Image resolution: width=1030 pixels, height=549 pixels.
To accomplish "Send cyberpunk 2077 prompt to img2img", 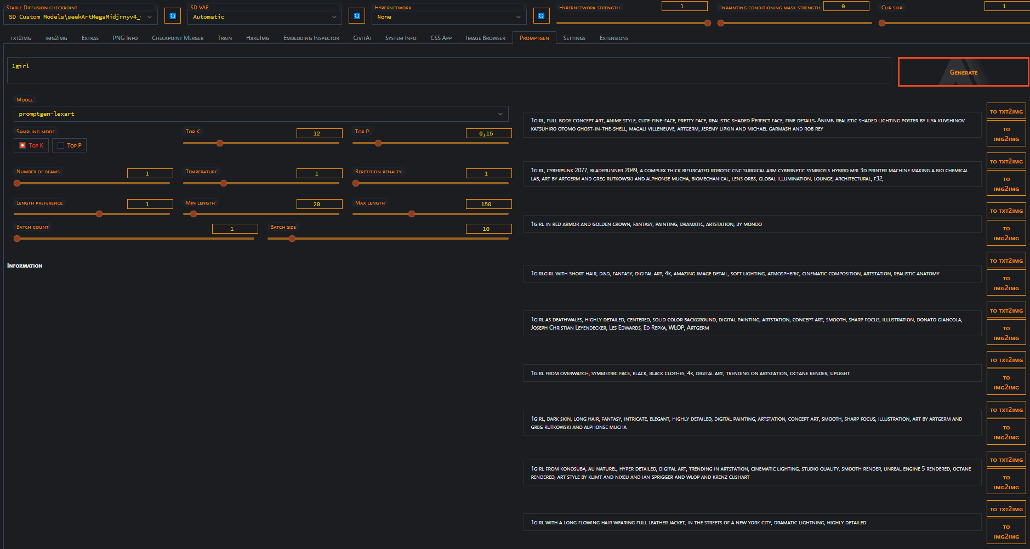I will pyautogui.click(x=1006, y=184).
